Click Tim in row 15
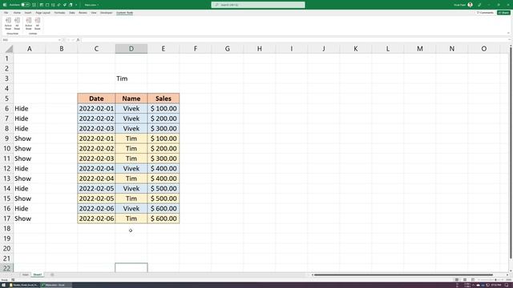Image resolution: width=513 pixels, height=288 pixels. click(x=131, y=198)
